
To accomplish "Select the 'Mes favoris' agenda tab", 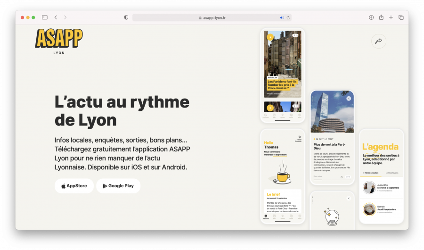I will click(x=392, y=173).
